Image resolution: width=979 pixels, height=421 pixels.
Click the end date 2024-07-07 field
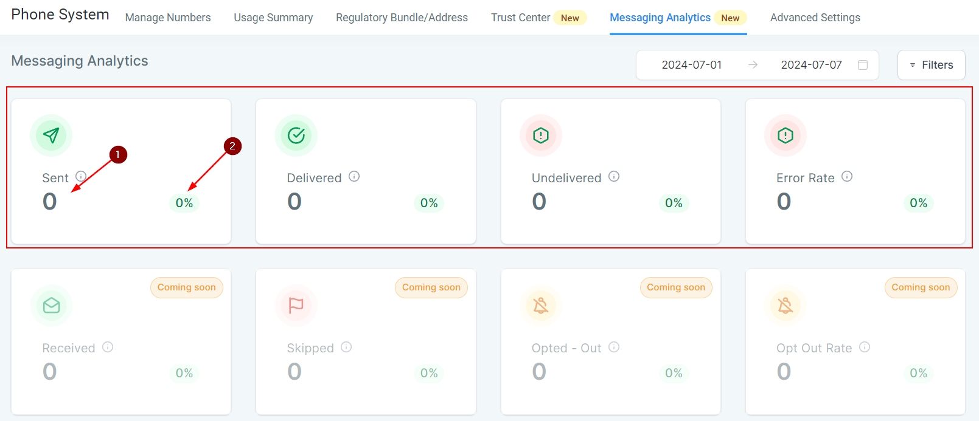811,65
